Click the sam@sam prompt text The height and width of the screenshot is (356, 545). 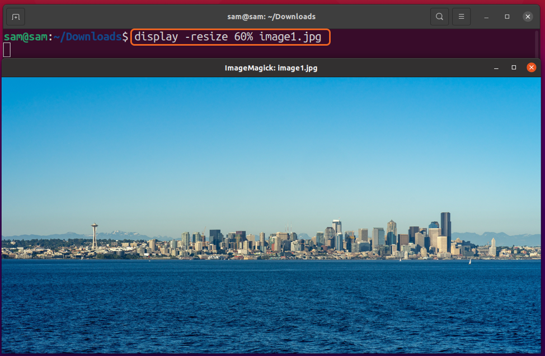25,37
